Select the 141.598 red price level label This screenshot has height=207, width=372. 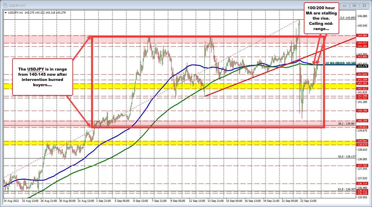point(362,96)
